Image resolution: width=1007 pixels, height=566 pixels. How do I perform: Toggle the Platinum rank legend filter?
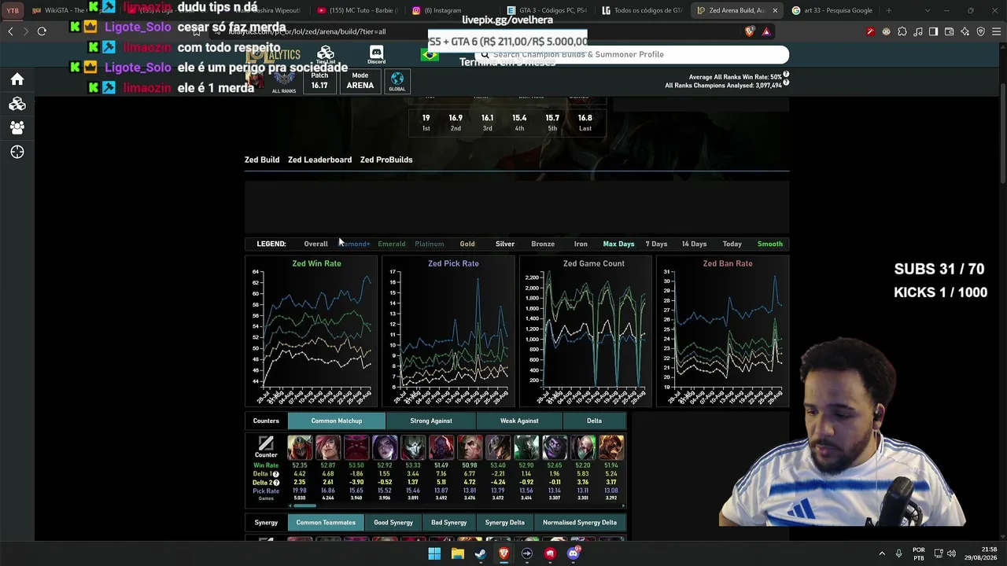coord(430,244)
